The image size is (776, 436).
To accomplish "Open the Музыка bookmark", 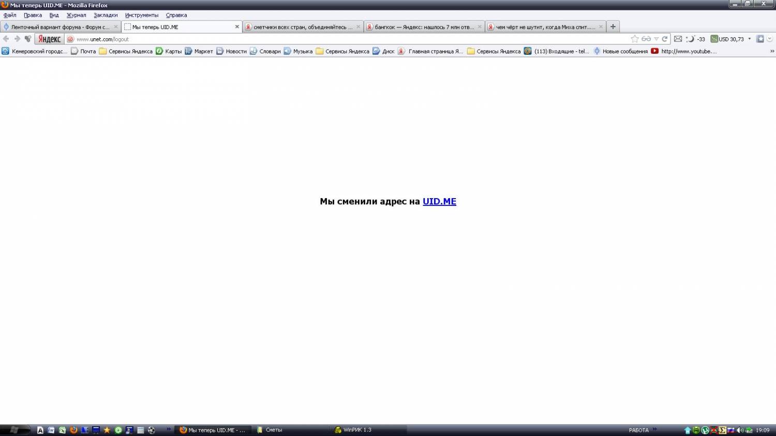I will pos(298,51).
